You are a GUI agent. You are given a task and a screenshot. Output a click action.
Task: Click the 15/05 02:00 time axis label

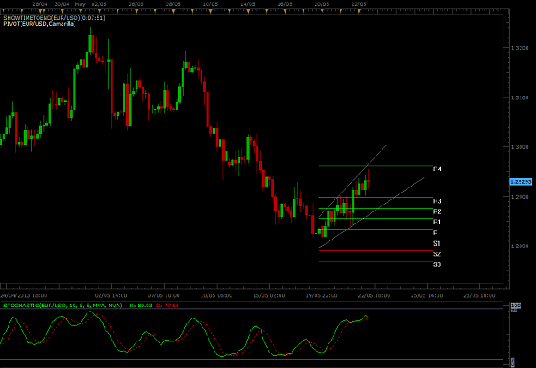pos(269,295)
